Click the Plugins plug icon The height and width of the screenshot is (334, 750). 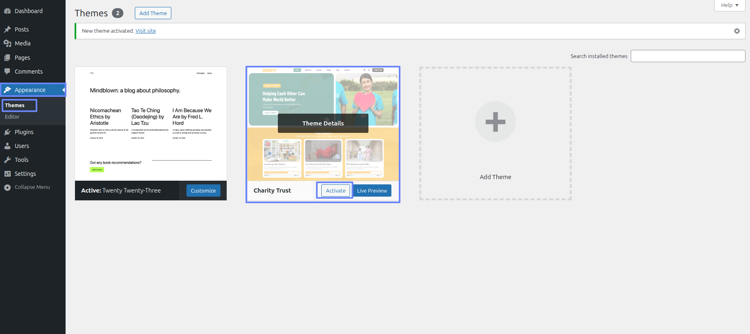[x=7, y=132]
